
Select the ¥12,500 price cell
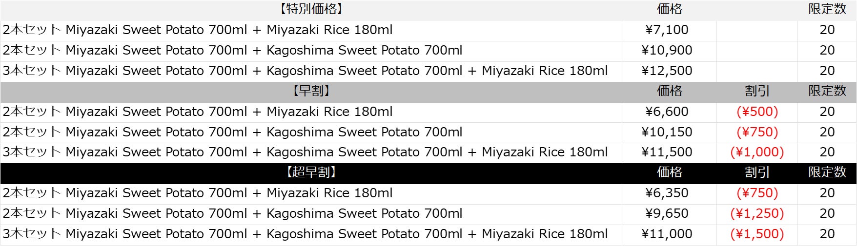tap(667, 71)
